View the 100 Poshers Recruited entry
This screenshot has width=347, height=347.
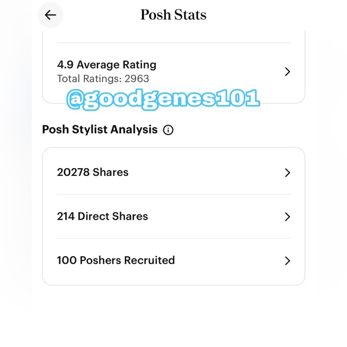pyautogui.click(x=173, y=260)
